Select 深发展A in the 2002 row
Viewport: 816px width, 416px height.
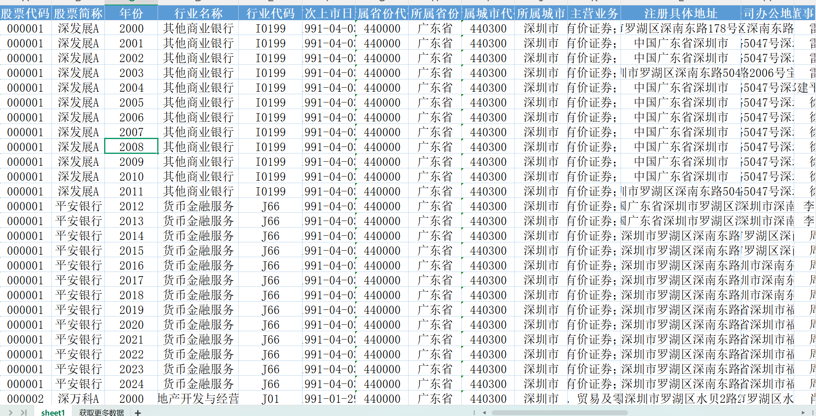(x=78, y=58)
